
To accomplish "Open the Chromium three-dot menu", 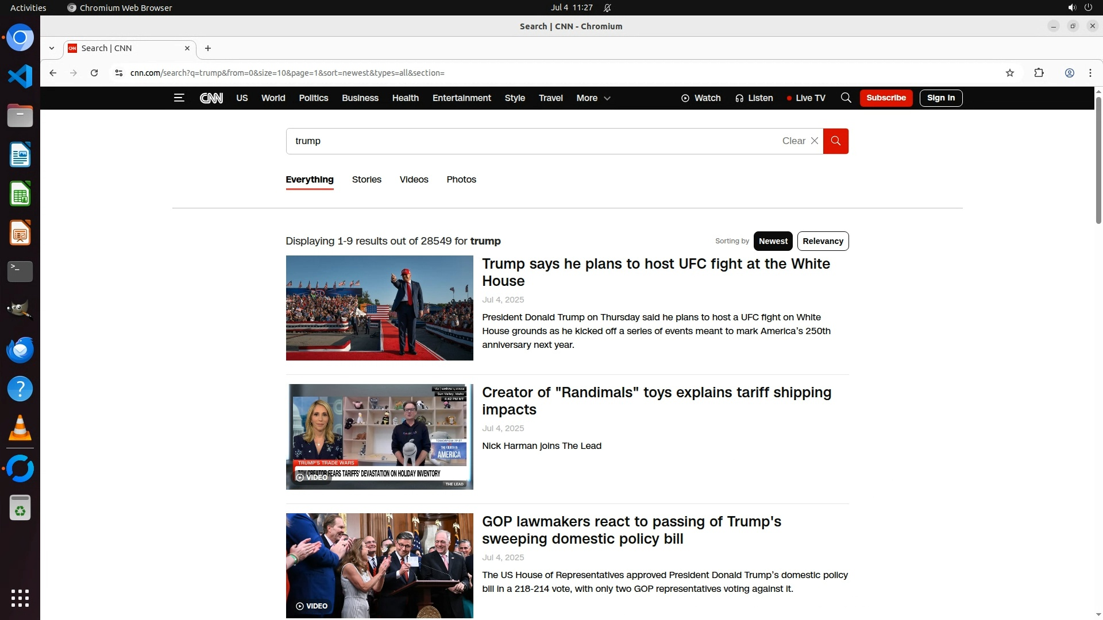I will tap(1090, 73).
